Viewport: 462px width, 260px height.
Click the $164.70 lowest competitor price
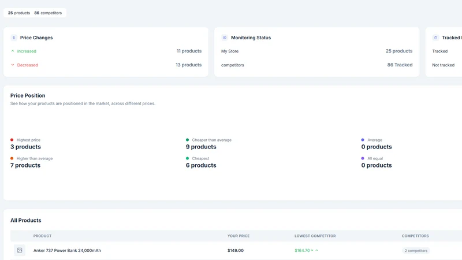302,250
